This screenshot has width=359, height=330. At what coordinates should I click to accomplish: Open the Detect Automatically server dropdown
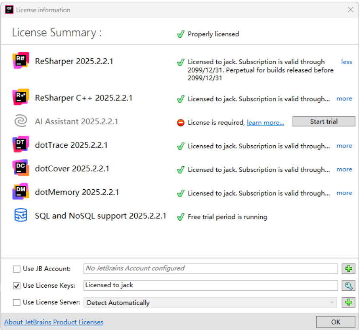(x=210, y=302)
